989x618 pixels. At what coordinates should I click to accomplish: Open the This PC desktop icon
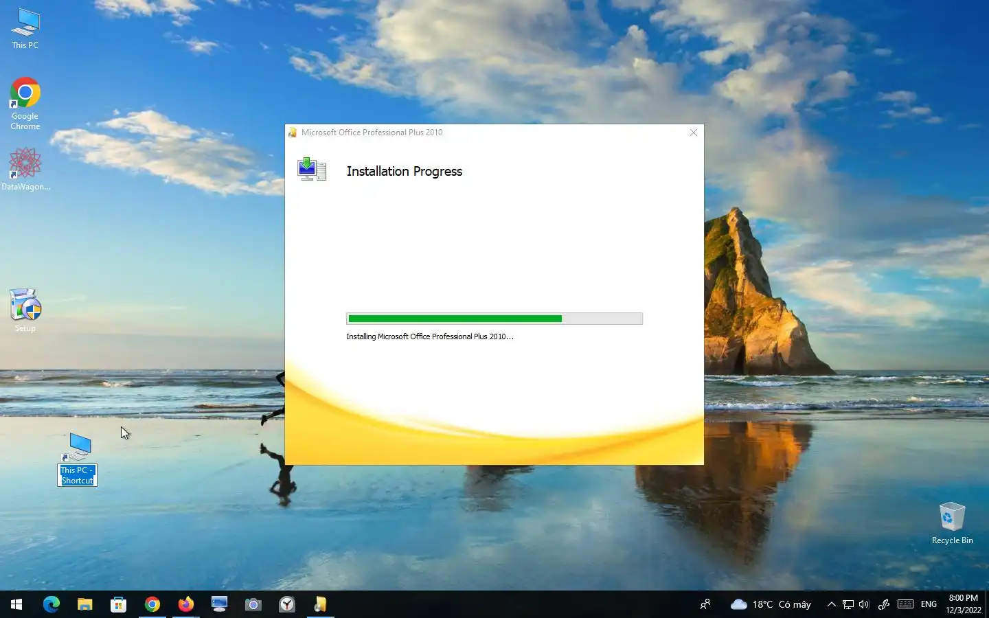(25, 29)
